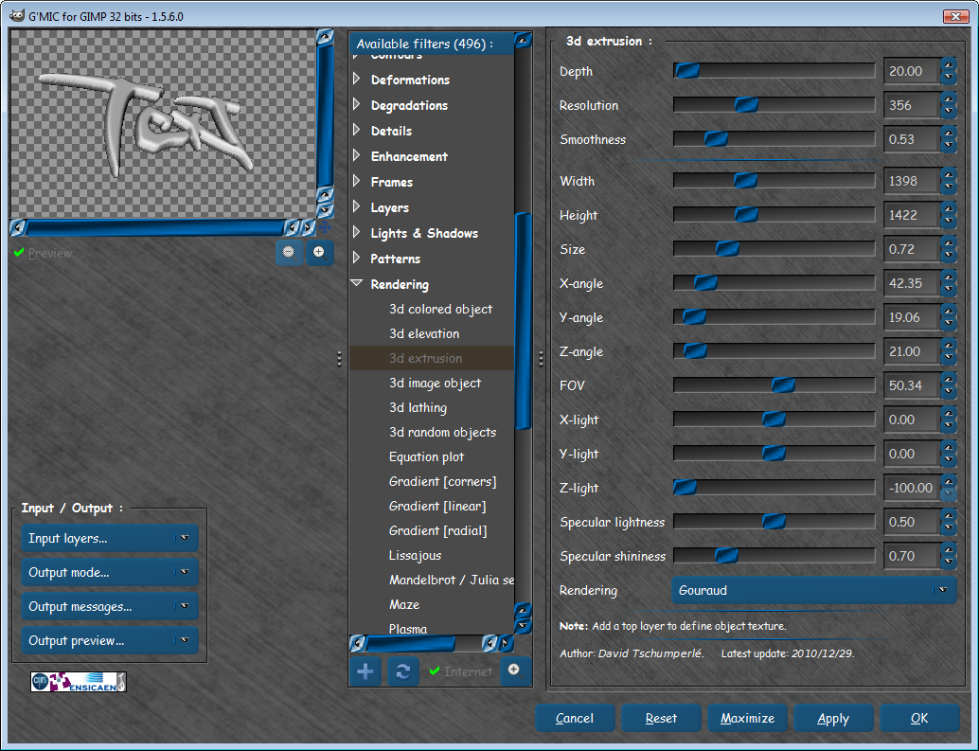The image size is (979, 751).
Task: Click the FOV slider handle
Action: click(x=783, y=385)
